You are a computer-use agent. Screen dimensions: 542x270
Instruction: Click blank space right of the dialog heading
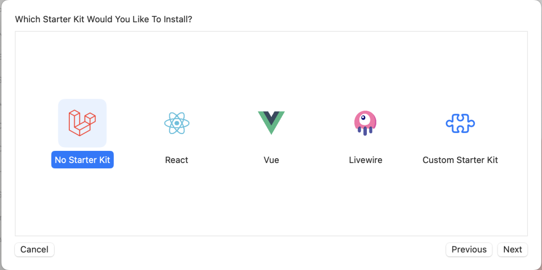(x=360, y=20)
